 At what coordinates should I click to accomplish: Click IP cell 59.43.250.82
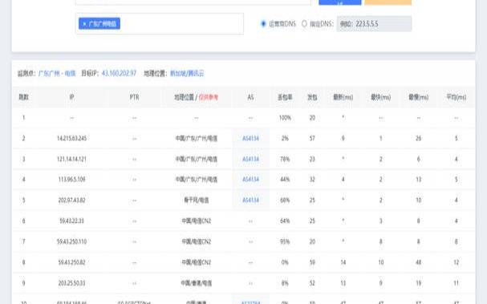tap(71, 262)
